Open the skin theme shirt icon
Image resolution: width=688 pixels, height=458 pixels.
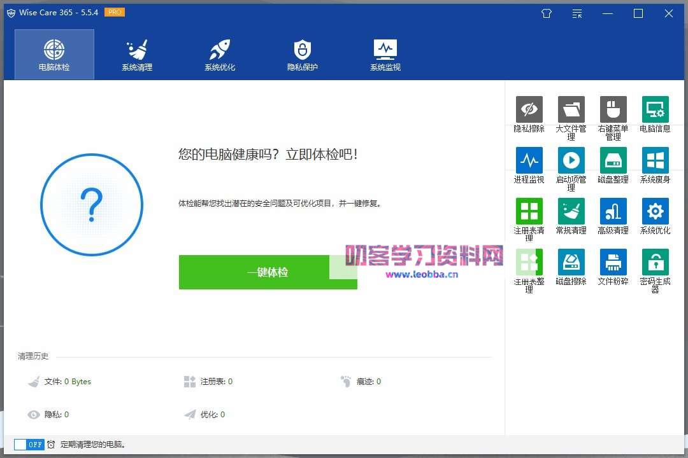tap(547, 13)
